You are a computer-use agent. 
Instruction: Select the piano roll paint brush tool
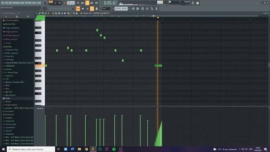pos(56,13)
